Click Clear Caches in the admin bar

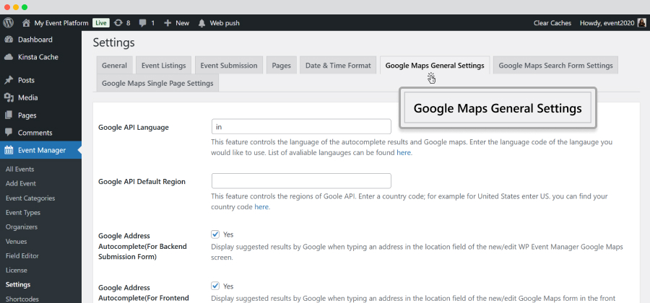click(552, 23)
